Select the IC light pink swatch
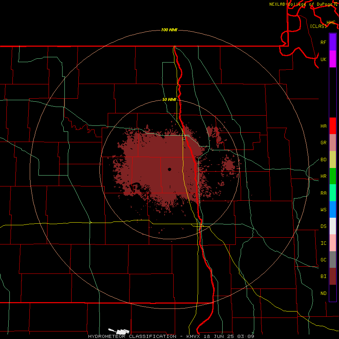The width and height of the screenshot is (339, 339). 333,243
